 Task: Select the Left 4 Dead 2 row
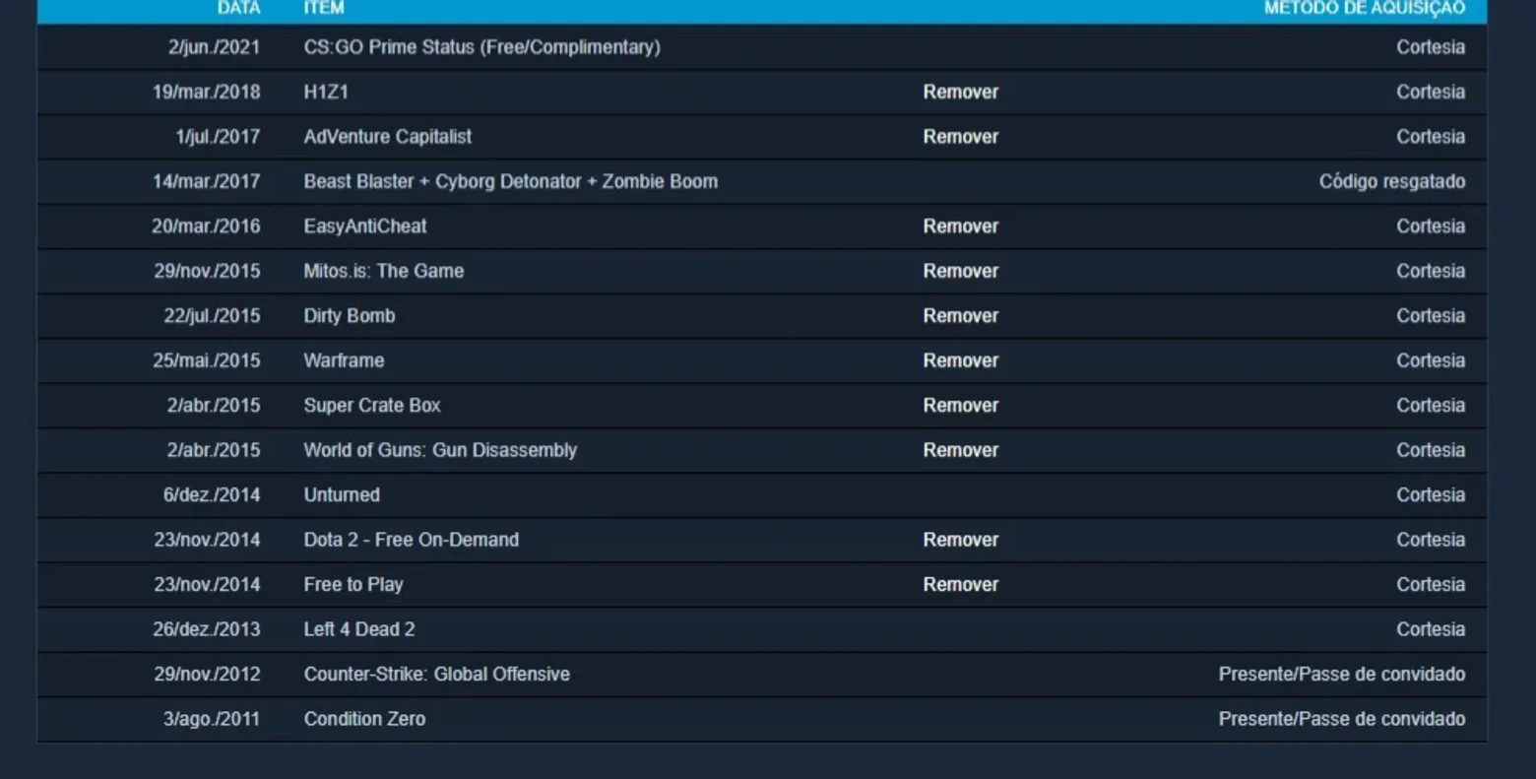(x=762, y=629)
